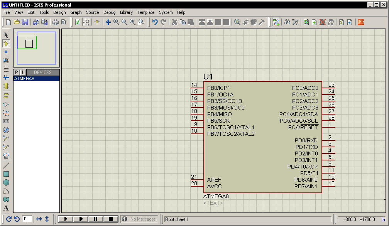Open the Debug menu
This screenshot has width=389, height=226.
[110, 12]
